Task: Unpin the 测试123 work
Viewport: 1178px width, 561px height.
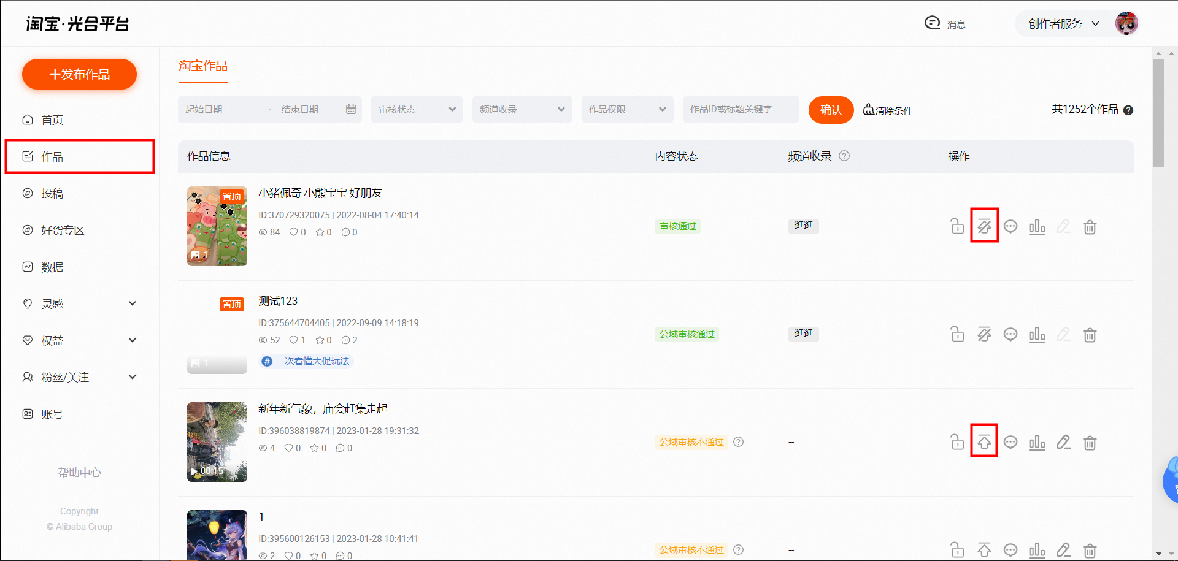Action: (x=984, y=334)
